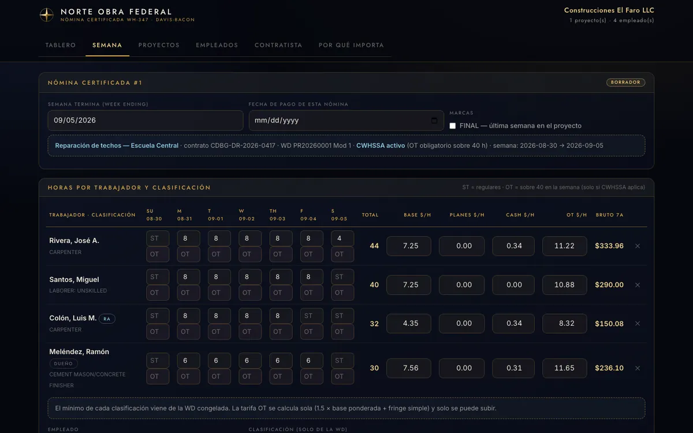Remove the Rivera, José A. row

click(x=638, y=246)
